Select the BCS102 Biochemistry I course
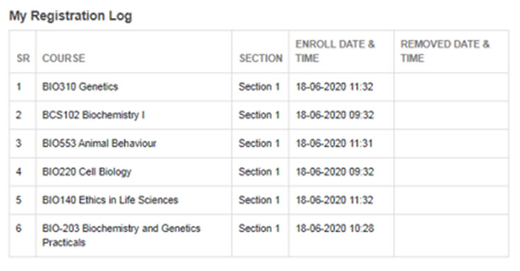520x271 pixels. (93, 115)
